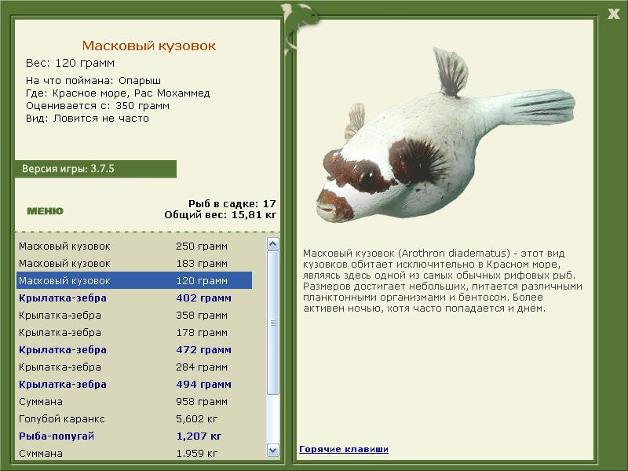Open the Горячие клавиши link

click(344, 449)
